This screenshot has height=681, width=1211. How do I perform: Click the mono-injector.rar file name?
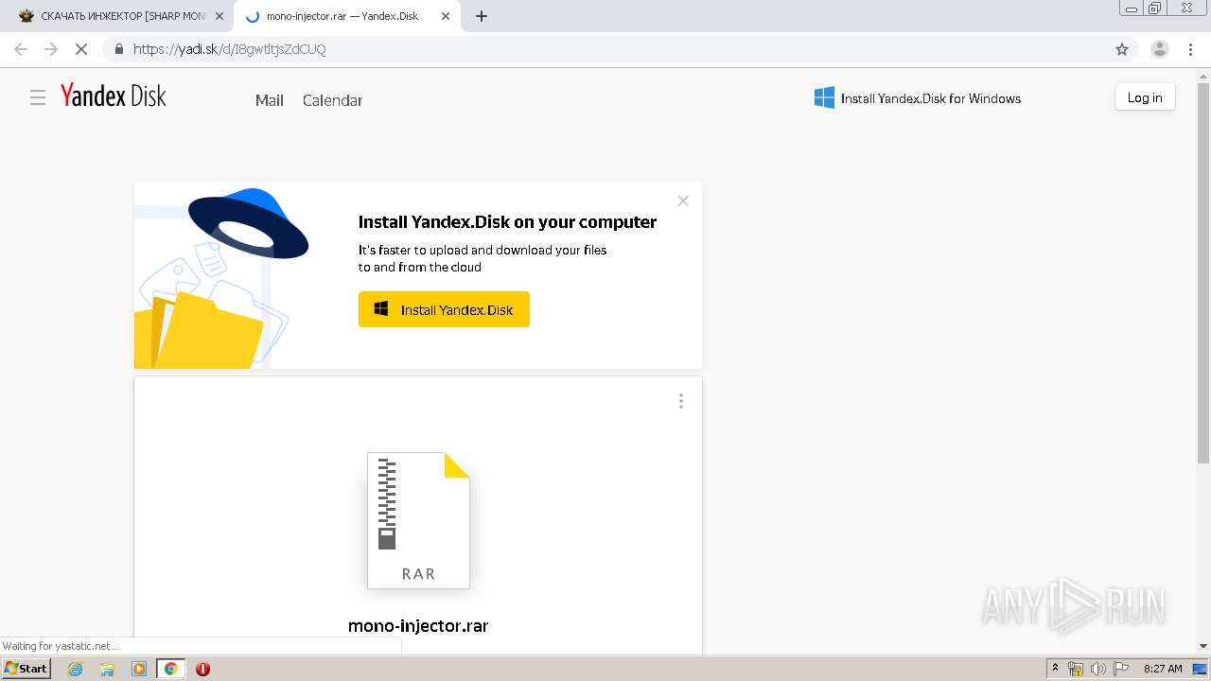click(418, 626)
